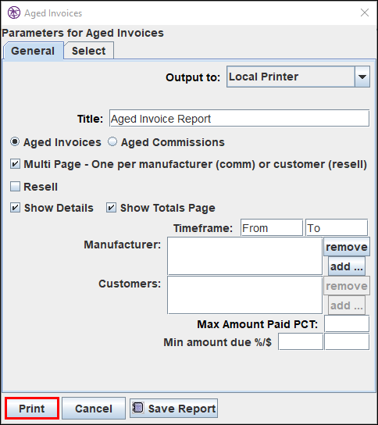This screenshot has width=378, height=425.
Task: Close the Aged Invoices dialog window
Action: 365,12
